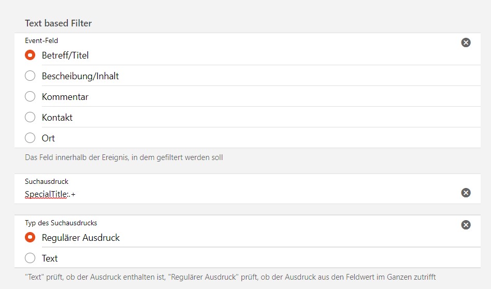Click the Betreff/Titel label text
This screenshot has width=491, height=289.
click(x=65, y=55)
